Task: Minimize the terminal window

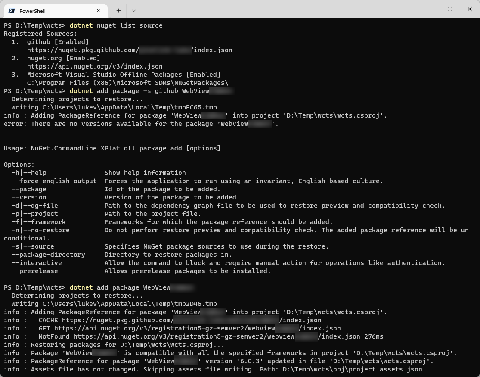Action: click(x=430, y=9)
